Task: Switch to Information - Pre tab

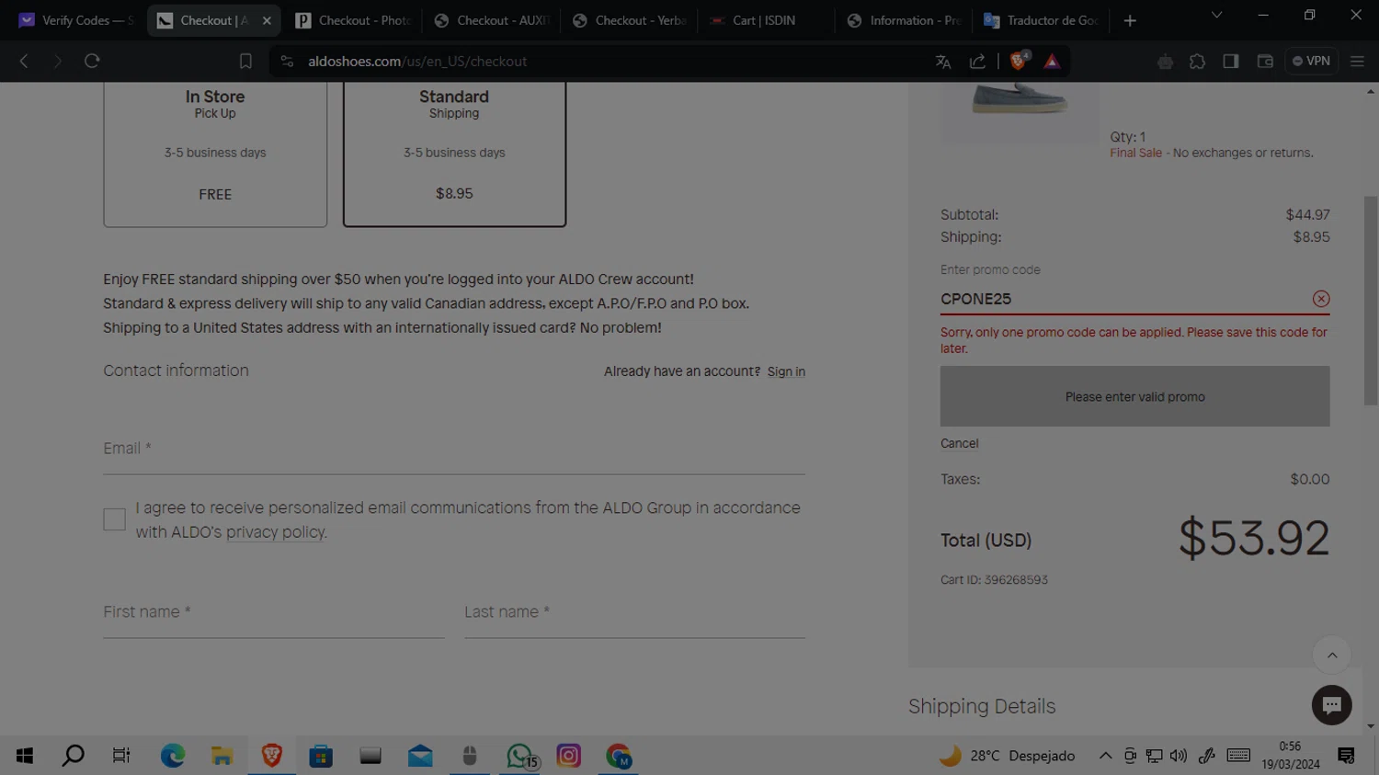Action: coord(906,20)
